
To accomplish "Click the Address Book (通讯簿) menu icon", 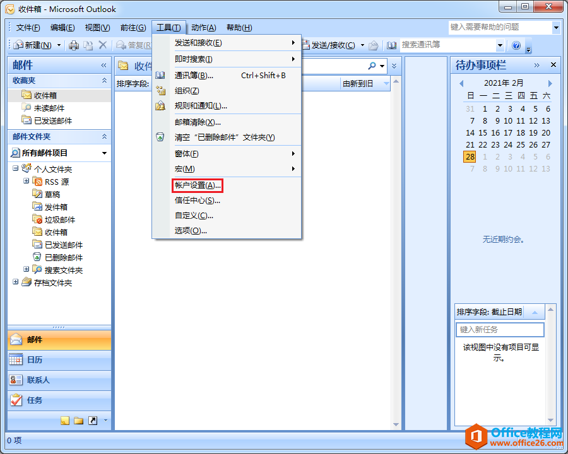I will [160, 75].
